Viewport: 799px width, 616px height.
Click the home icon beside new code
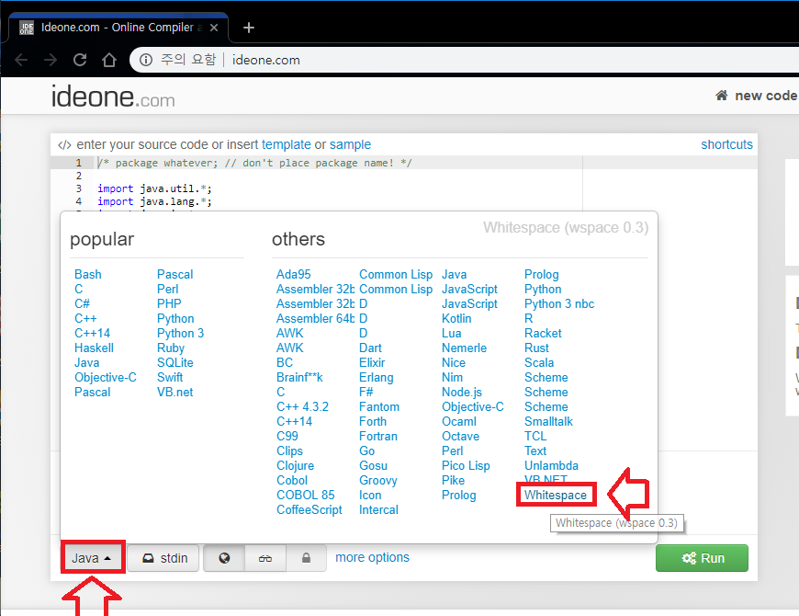tap(722, 96)
